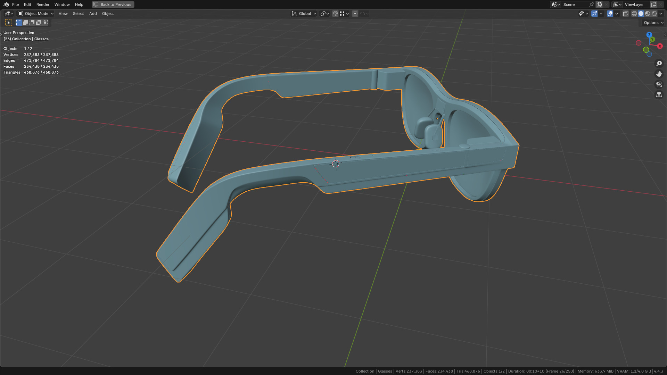
Task: Open the Add menu
Action: pos(93,14)
